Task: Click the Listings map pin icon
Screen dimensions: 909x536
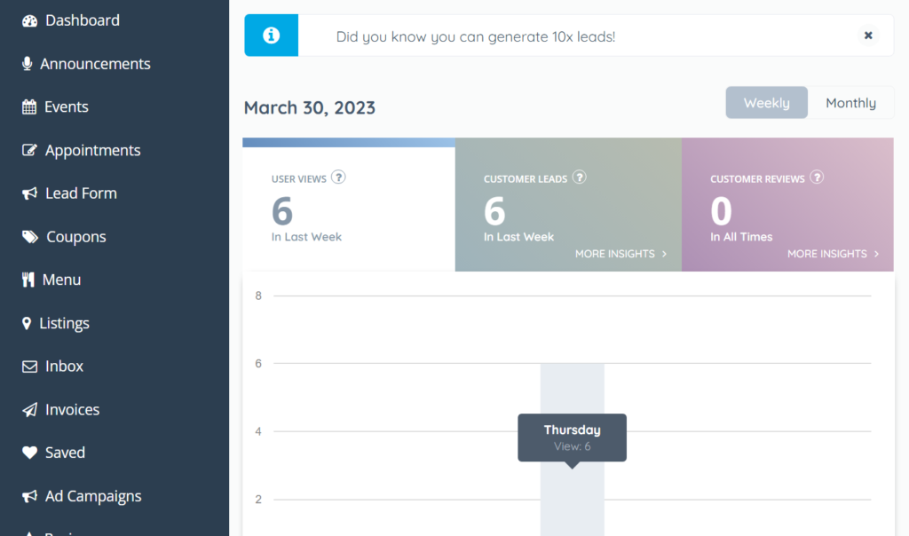Action: [x=27, y=324]
